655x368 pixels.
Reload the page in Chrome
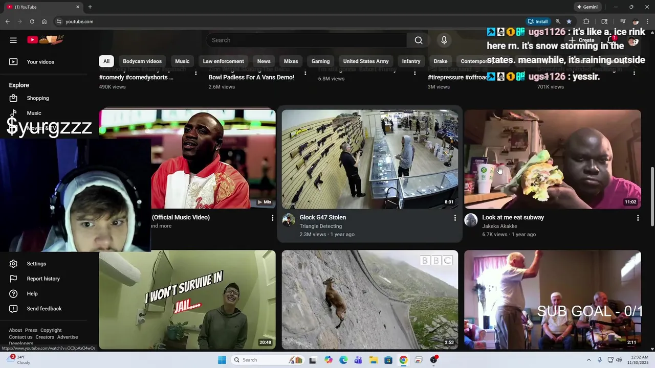(x=32, y=21)
